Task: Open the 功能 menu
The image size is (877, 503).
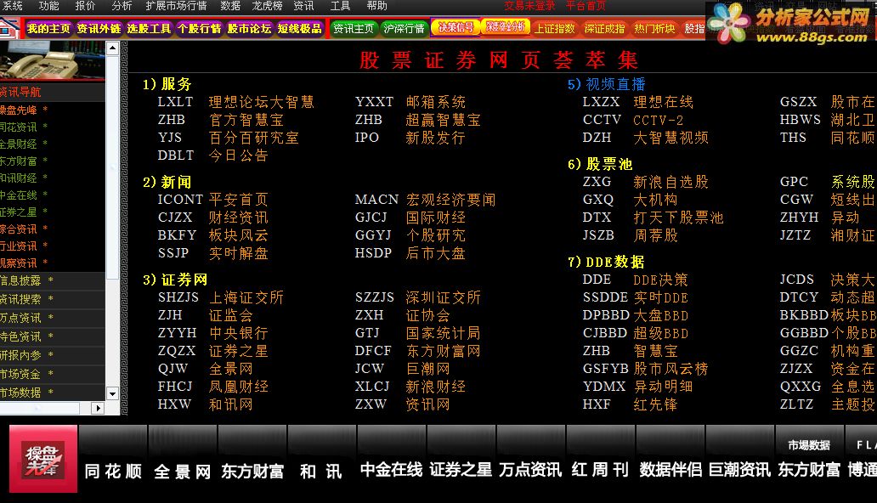Action: [48, 6]
